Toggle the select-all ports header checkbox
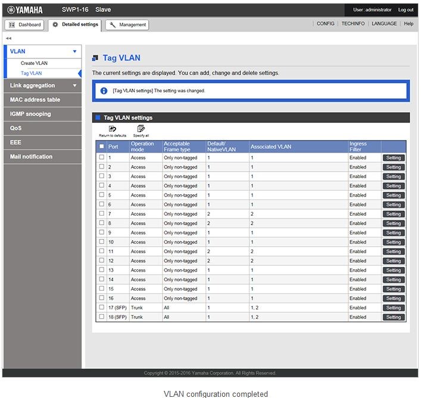The height and width of the screenshot is (398, 421). (x=101, y=146)
